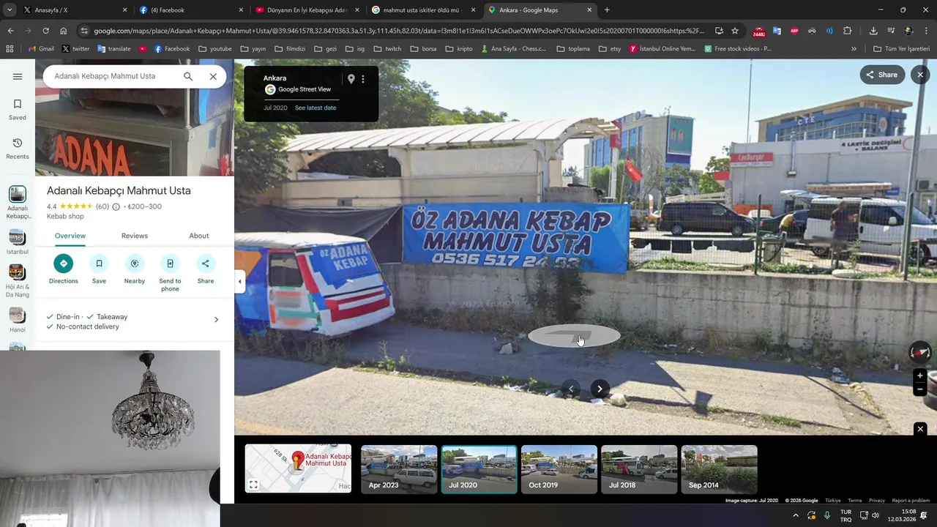Save this place with the bookmark icon

point(99,269)
